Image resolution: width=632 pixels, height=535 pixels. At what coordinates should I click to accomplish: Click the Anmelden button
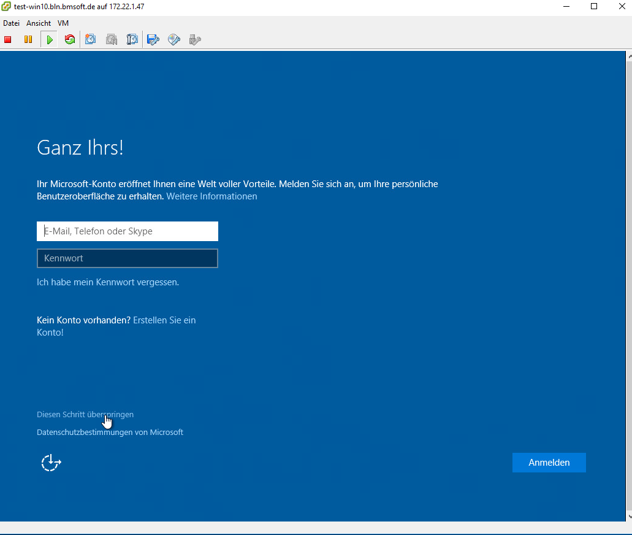549,463
